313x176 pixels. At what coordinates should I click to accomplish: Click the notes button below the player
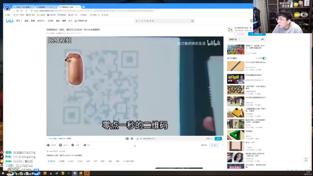(214, 145)
